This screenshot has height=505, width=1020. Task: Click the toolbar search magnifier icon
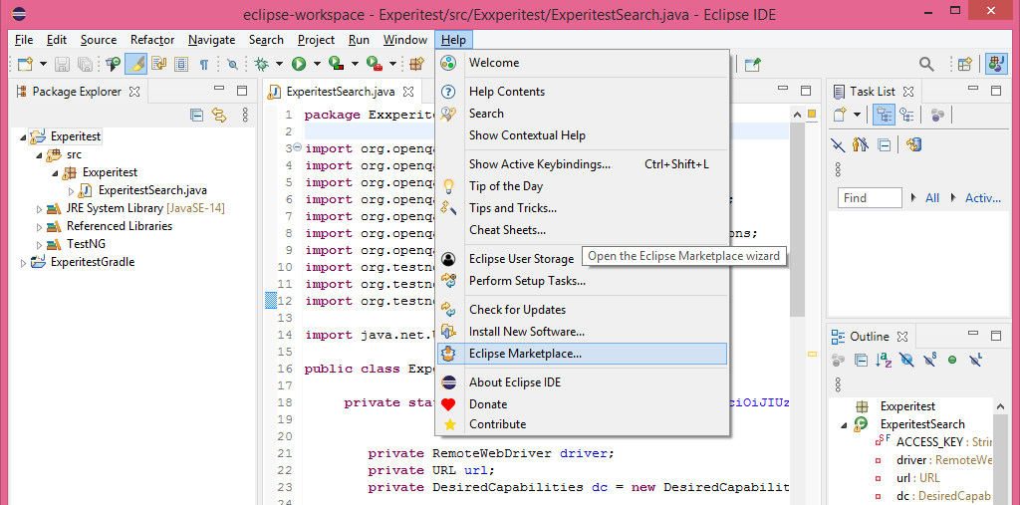pyautogui.click(x=925, y=64)
